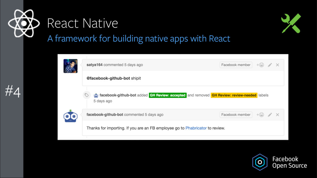Edit facebook-github-bot's comment with pencil icon
Screen dimensions: 317x178
pyautogui.click(x=270, y=115)
